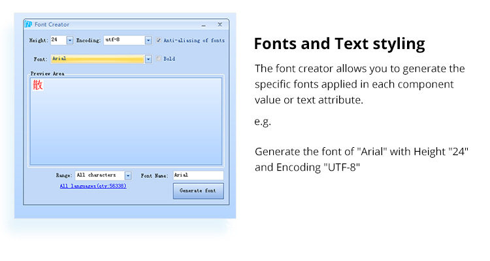Click inside the Preview Area box
Screen dimensions: 490x261
point(126,122)
